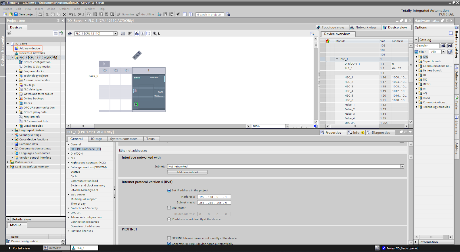Switch to Network view tab
The image size is (460, 252).
(365, 27)
